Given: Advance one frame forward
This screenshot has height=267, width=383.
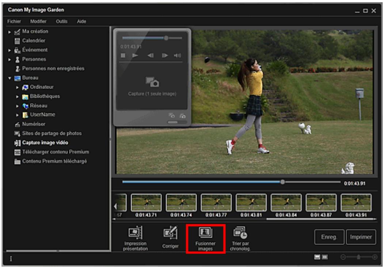Looking at the screenshot, I should tap(165, 55).
